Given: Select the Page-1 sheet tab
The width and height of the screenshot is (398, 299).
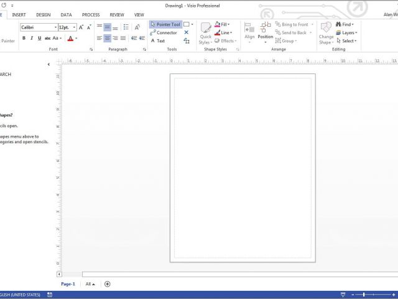Looking at the screenshot, I should pos(68,284).
